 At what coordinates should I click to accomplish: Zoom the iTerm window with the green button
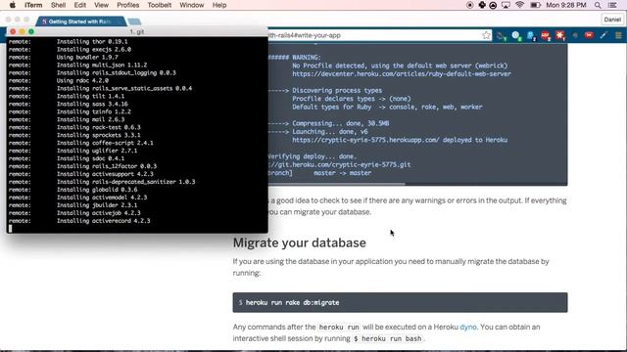point(31,31)
